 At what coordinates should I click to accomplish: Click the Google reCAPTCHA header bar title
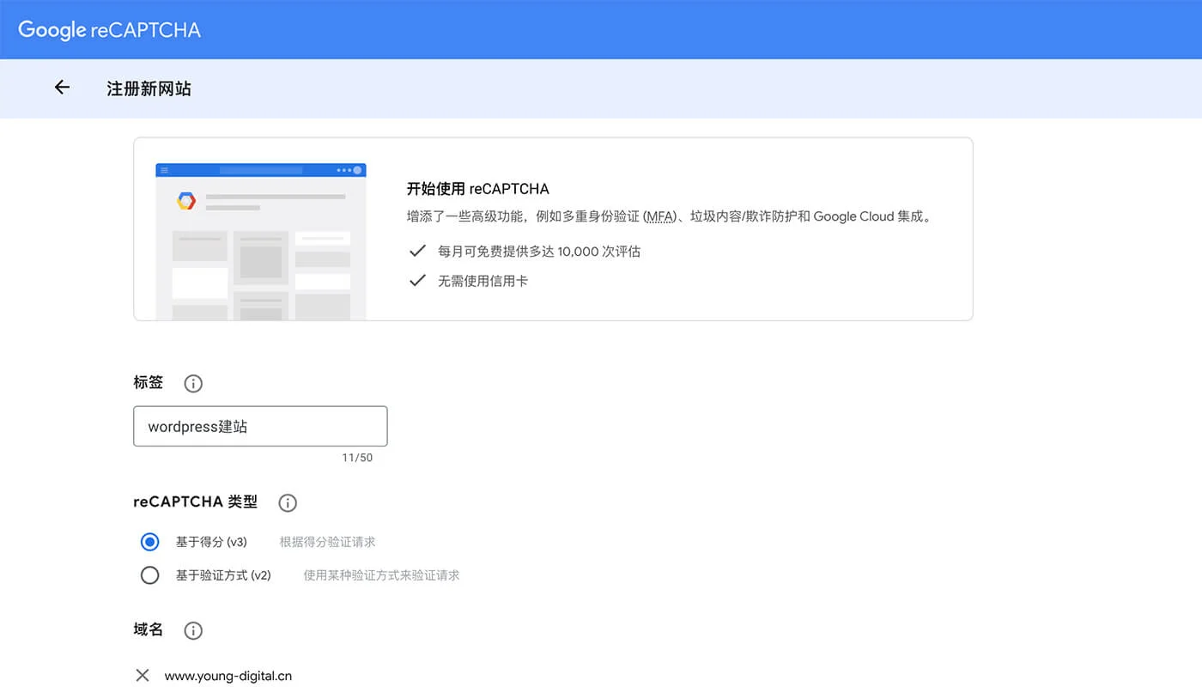[x=109, y=29]
